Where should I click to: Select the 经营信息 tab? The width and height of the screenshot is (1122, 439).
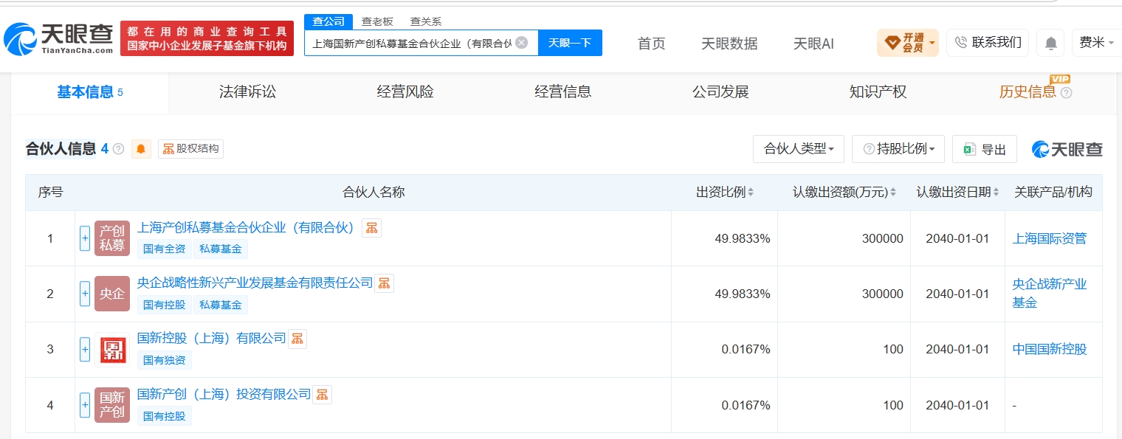(563, 92)
